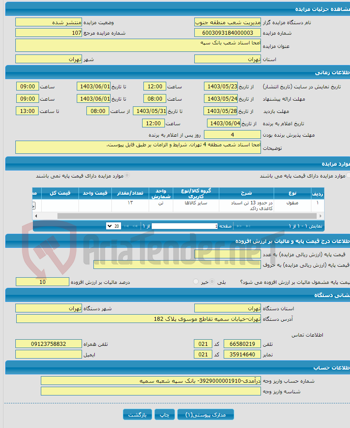Image resolution: width=350 pixels, height=428 pixels.
Task: Click the شماره مزایده مرجع field showing 107
Action: pos(49,33)
